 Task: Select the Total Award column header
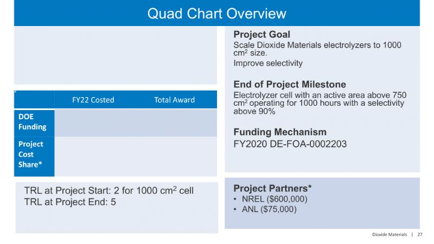click(174, 100)
